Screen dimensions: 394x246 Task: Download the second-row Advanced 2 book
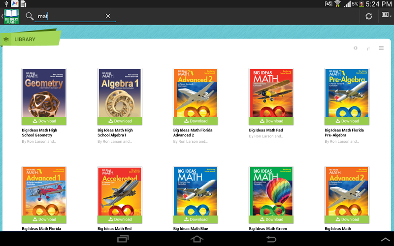pyautogui.click(x=347, y=219)
